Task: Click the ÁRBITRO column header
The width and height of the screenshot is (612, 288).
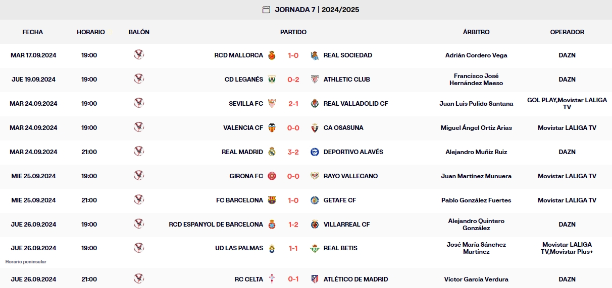Action: [x=476, y=32]
